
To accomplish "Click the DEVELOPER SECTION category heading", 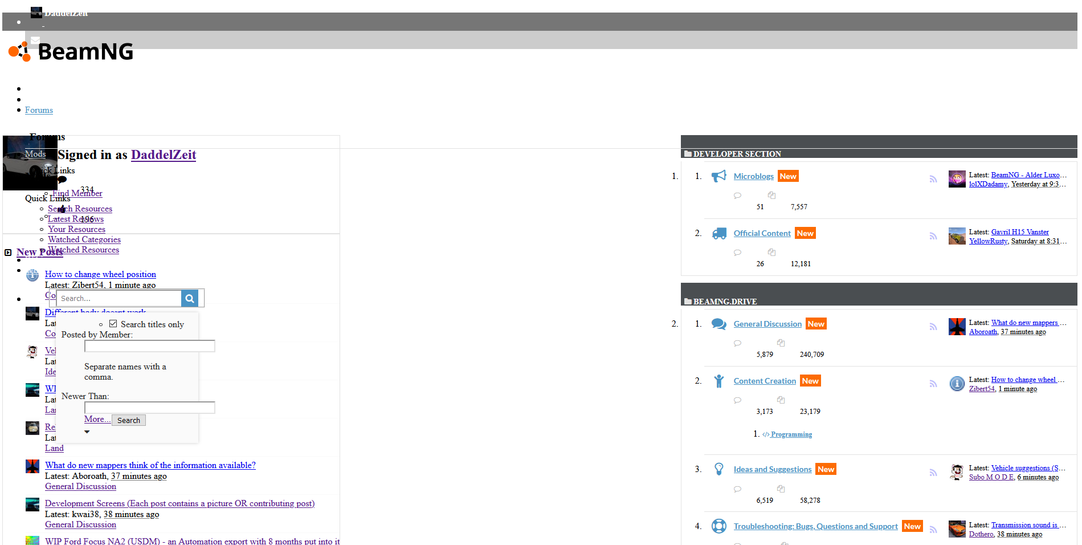I will (x=737, y=154).
